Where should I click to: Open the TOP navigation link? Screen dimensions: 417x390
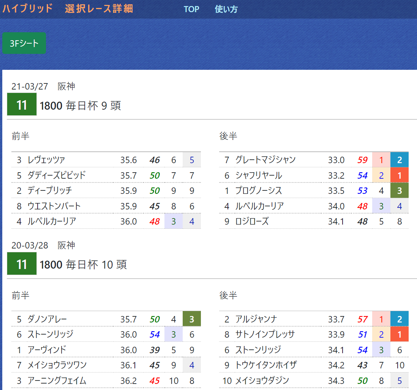pos(191,9)
